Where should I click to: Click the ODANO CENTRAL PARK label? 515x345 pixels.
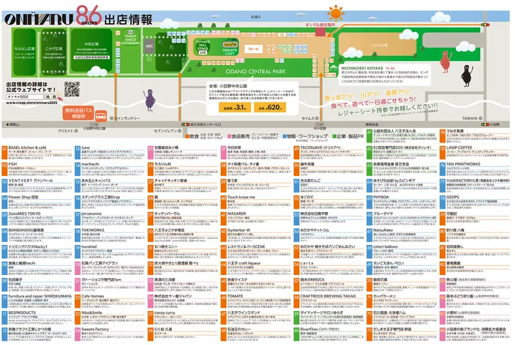coord(255,71)
